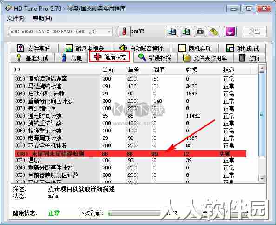This screenshot has height=225, width=276.
Task: Switch to the 磁盘监视器 tab
Action: point(85,49)
